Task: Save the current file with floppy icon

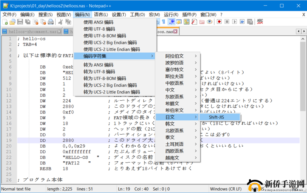Action: (x=20, y=22)
